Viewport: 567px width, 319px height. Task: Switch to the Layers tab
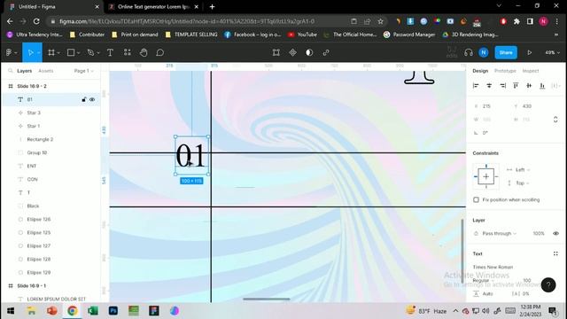pos(24,71)
